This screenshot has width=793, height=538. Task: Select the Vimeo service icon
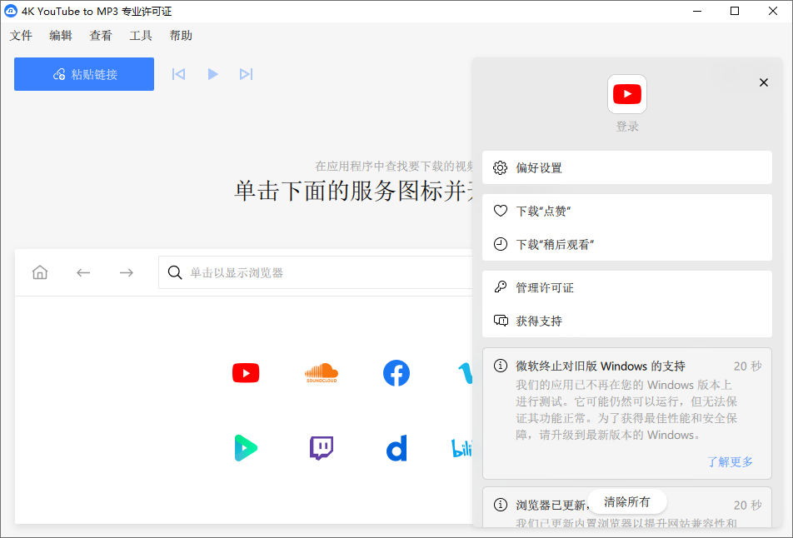[x=465, y=373]
